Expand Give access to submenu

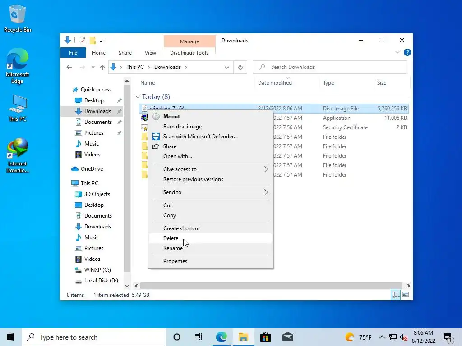click(210, 169)
